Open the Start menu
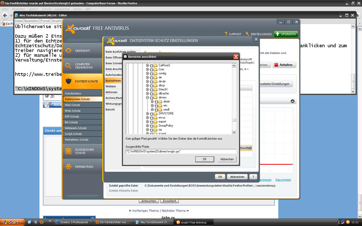The width and height of the screenshot is (362, 226). [12, 222]
